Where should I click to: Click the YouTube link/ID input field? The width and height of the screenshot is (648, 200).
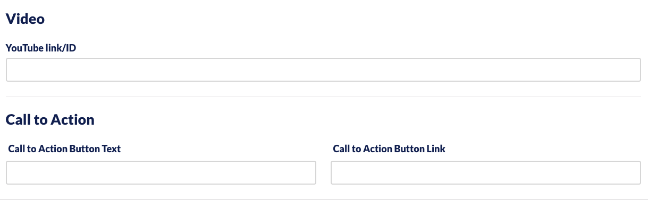click(x=323, y=69)
